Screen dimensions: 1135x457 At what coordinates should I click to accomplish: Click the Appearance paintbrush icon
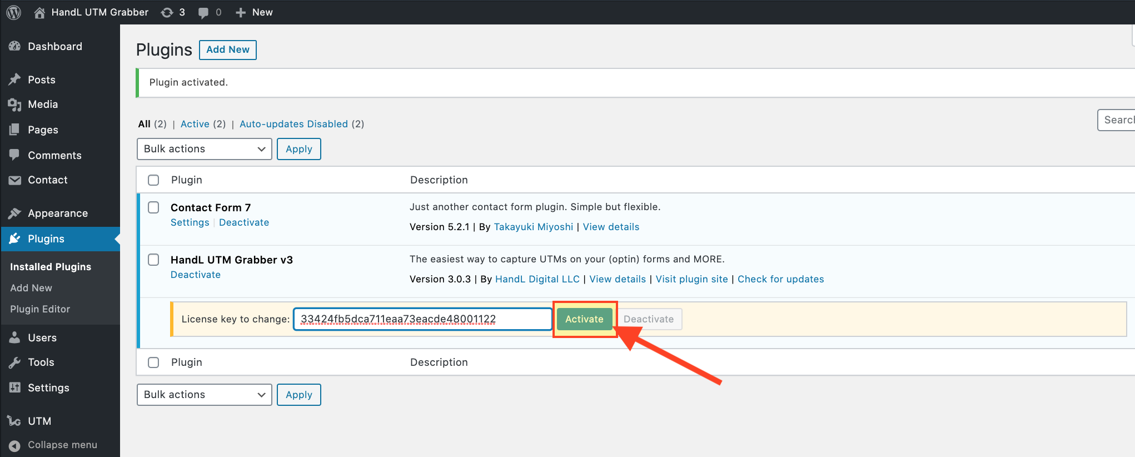[14, 213]
